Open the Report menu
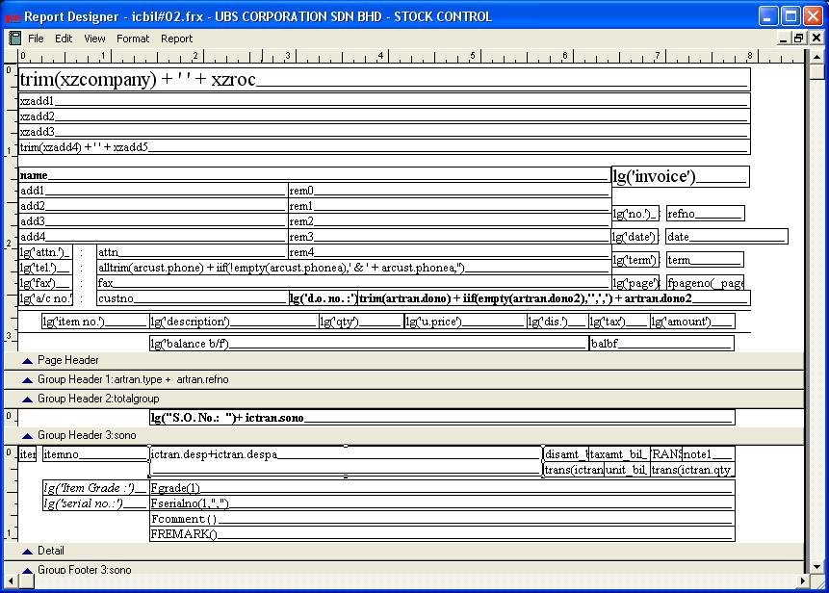This screenshot has height=593, width=829. coord(176,39)
